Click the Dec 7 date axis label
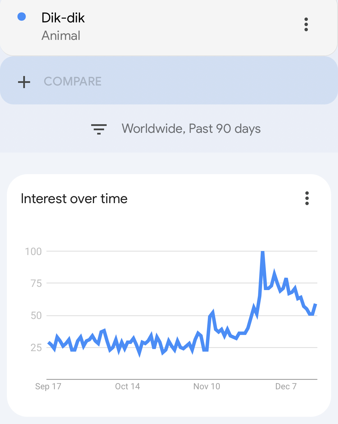Viewport: 338px width, 424px height. coord(286,386)
